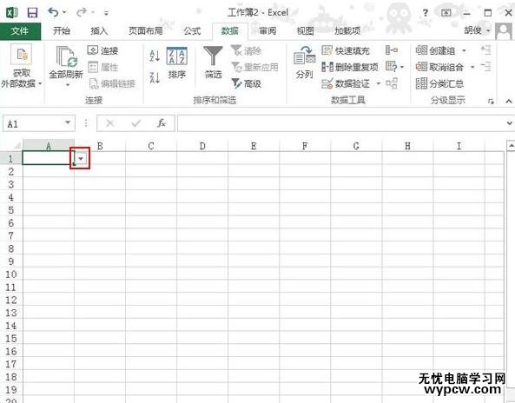Switch to the 加载项 (Add-ins) tab

point(347,31)
